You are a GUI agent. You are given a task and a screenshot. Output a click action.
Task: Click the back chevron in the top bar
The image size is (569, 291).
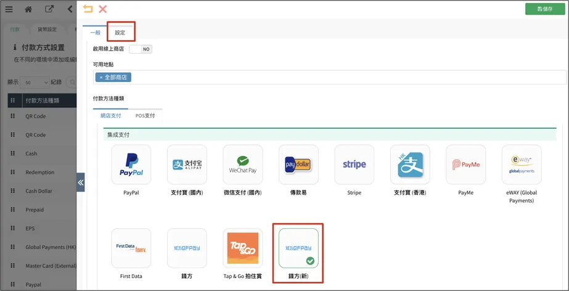70,9
